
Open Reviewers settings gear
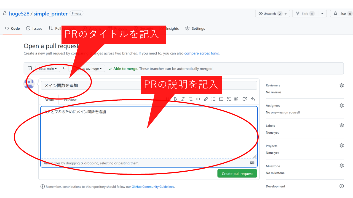pyautogui.click(x=341, y=86)
